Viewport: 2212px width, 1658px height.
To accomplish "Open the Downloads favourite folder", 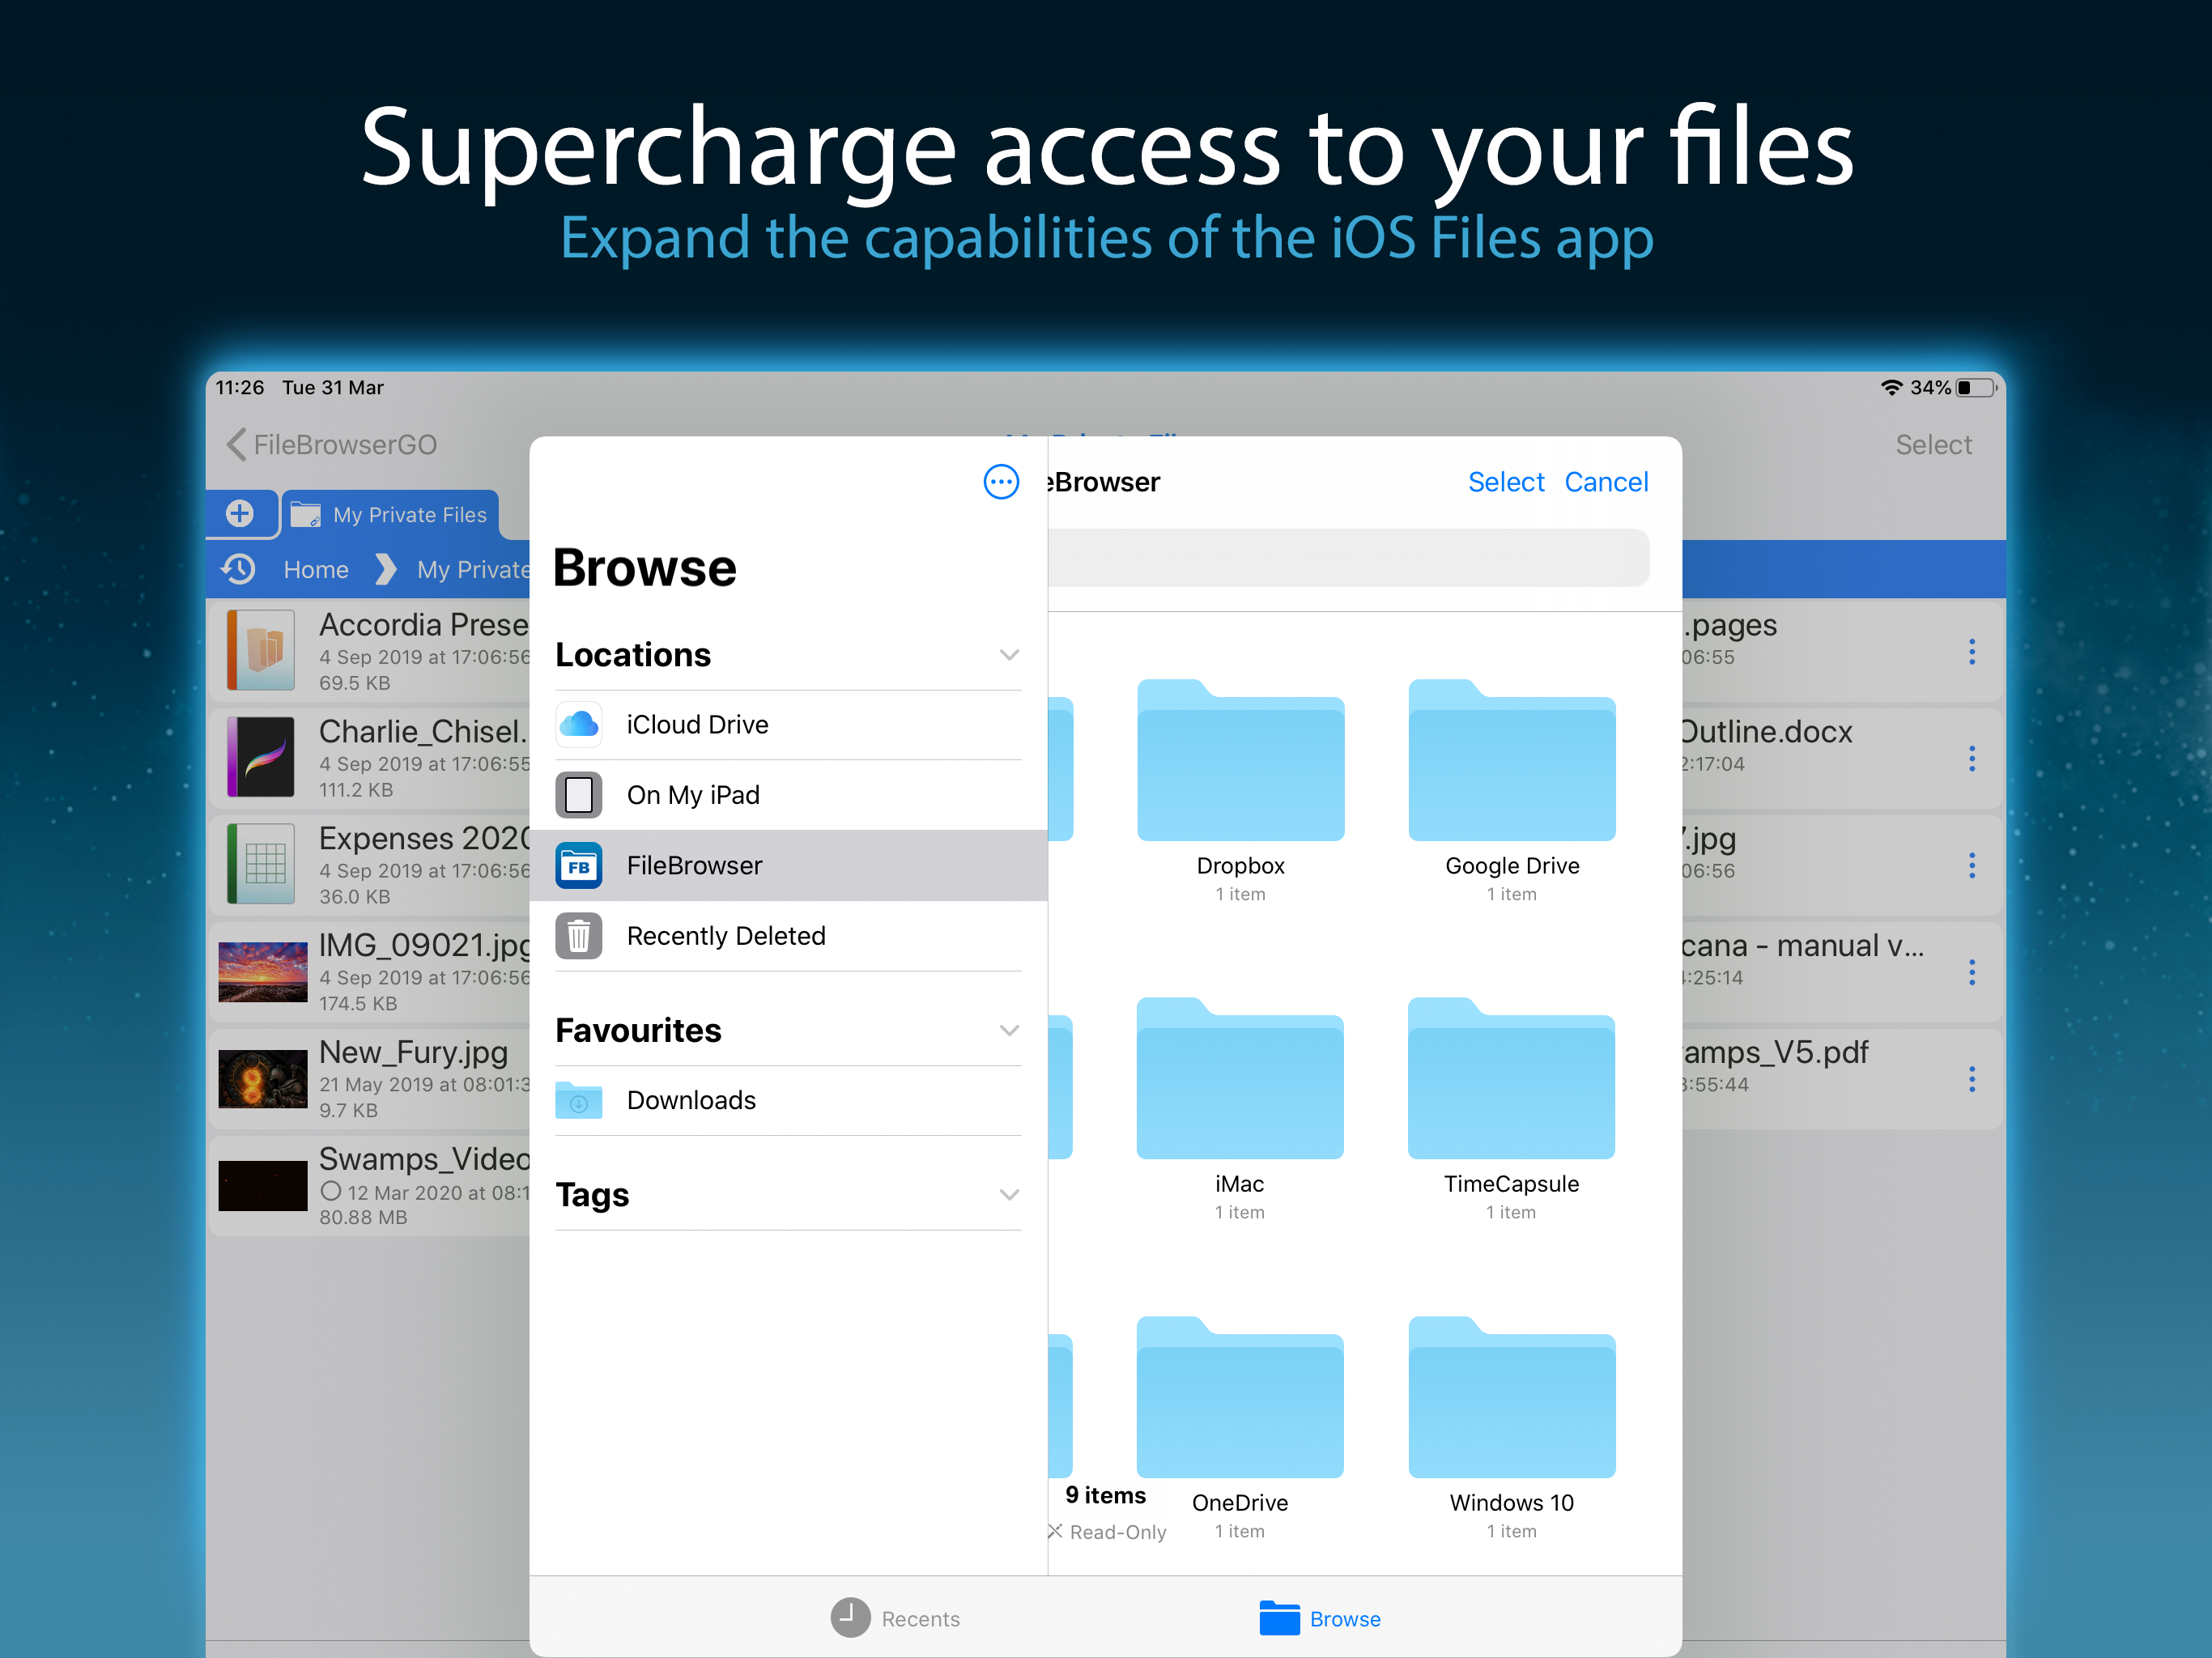I will [691, 1100].
